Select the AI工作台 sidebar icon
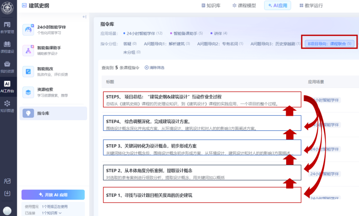 pyautogui.click(x=7, y=86)
